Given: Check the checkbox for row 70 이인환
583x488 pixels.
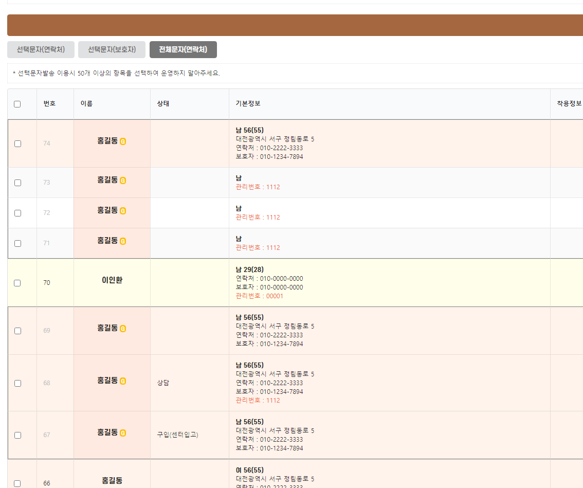Looking at the screenshot, I should (17, 283).
